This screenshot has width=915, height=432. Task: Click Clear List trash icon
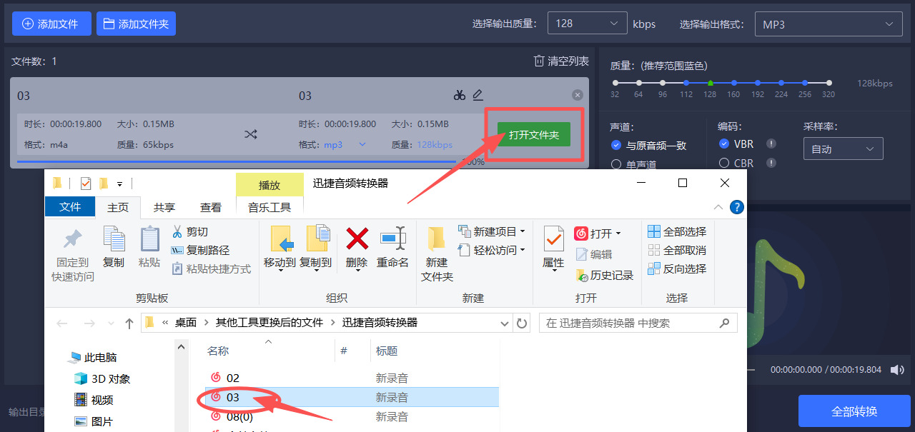(539, 61)
